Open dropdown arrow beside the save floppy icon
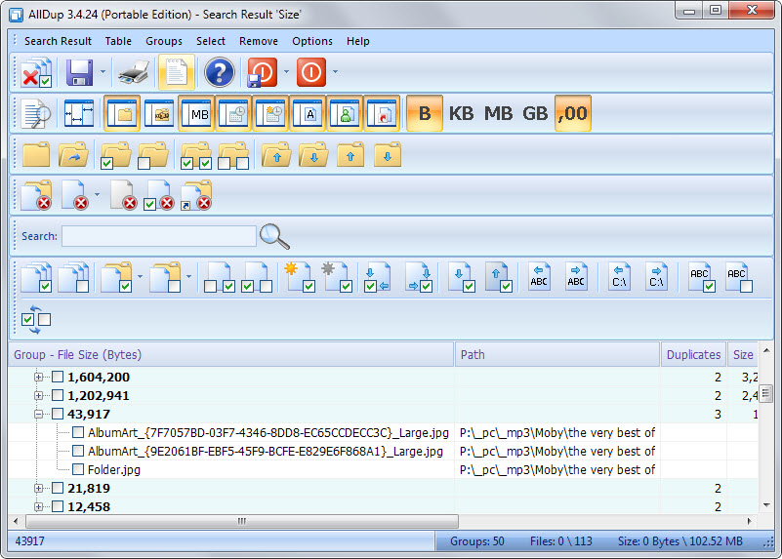782x559 pixels. coord(103,72)
